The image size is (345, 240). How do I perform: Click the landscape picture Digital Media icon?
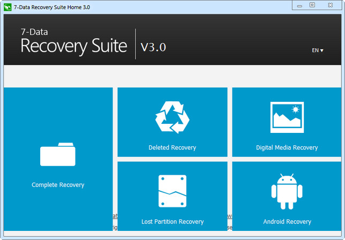click(287, 116)
